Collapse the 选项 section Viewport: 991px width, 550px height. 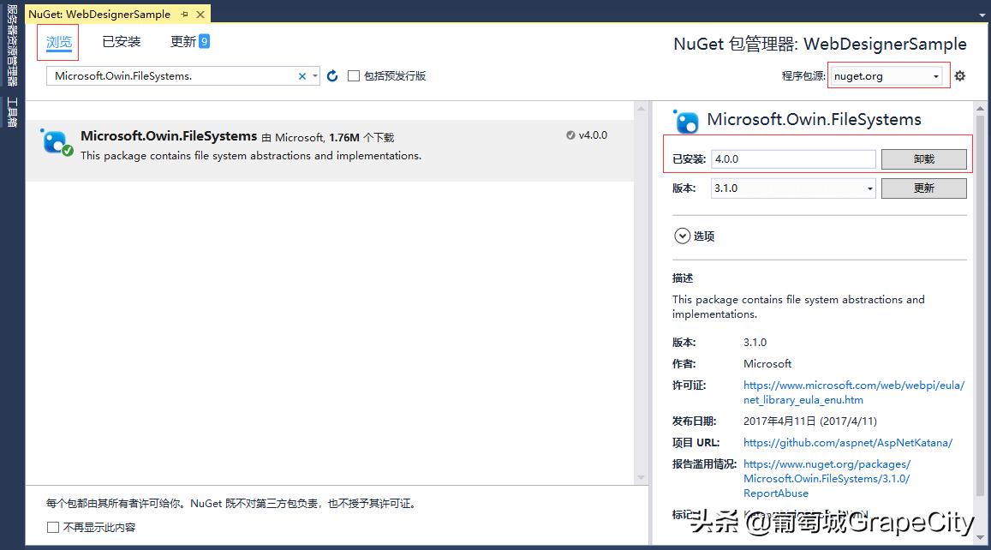pos(683,236)
